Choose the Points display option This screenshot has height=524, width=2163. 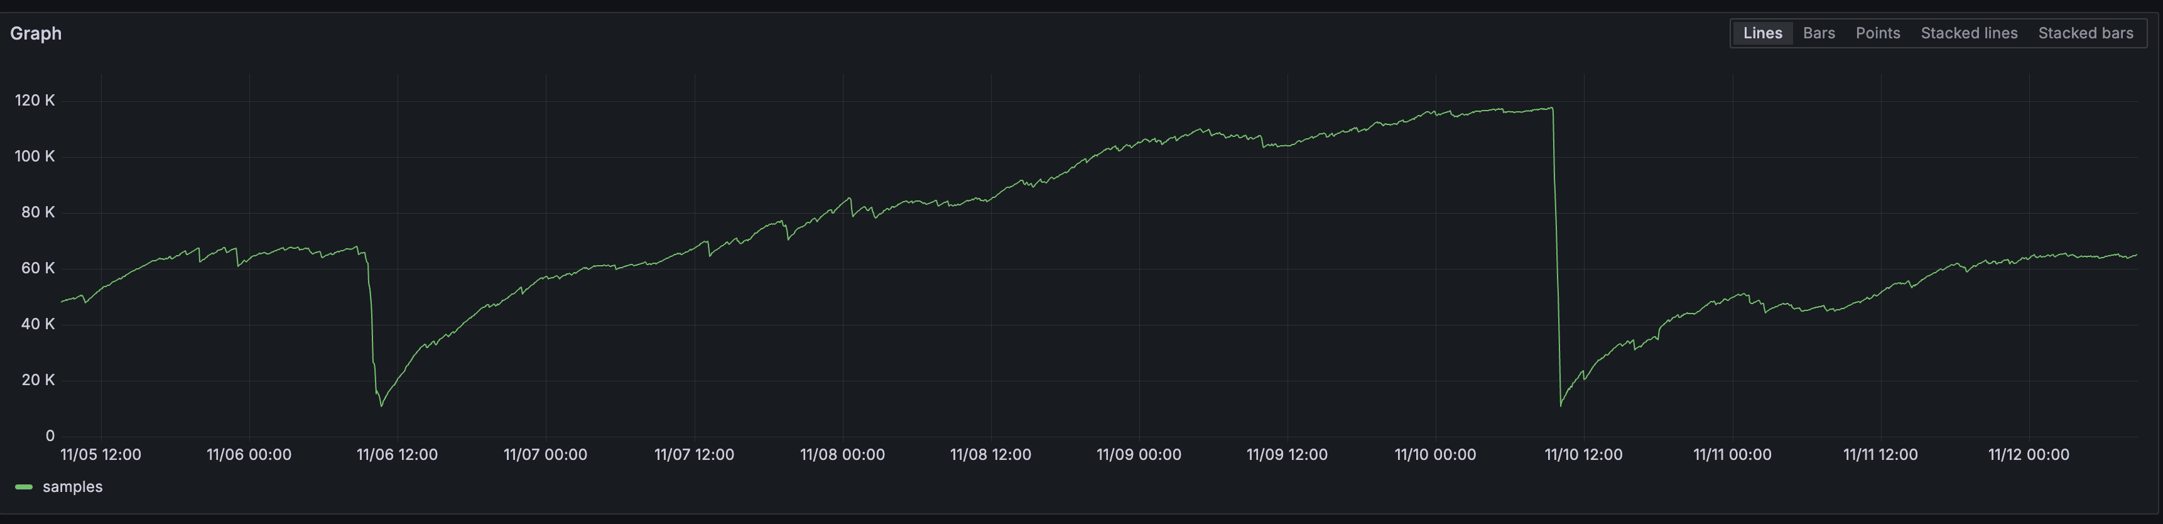1877,33
